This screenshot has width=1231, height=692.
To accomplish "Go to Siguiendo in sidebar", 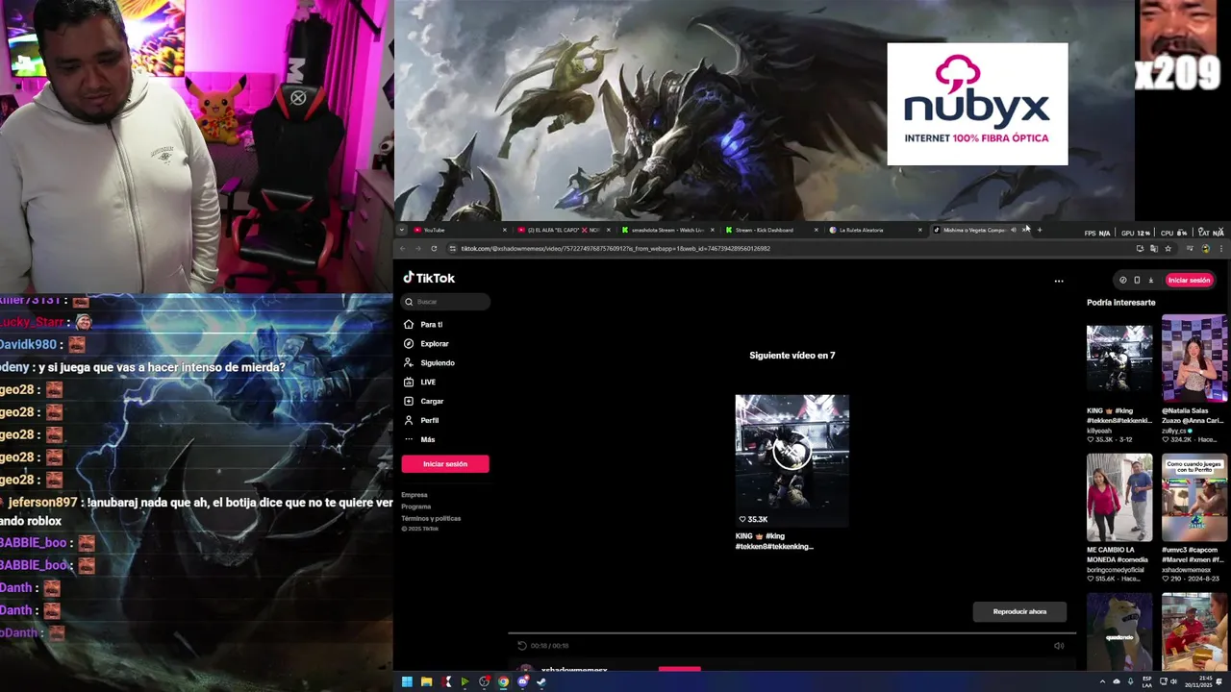I will coord(429,363).
